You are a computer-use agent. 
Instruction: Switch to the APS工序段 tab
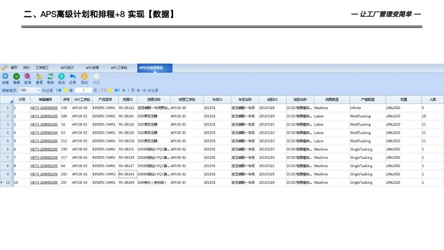click(119, 67)
